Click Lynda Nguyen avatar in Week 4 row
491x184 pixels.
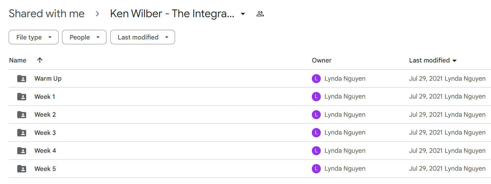316,151
